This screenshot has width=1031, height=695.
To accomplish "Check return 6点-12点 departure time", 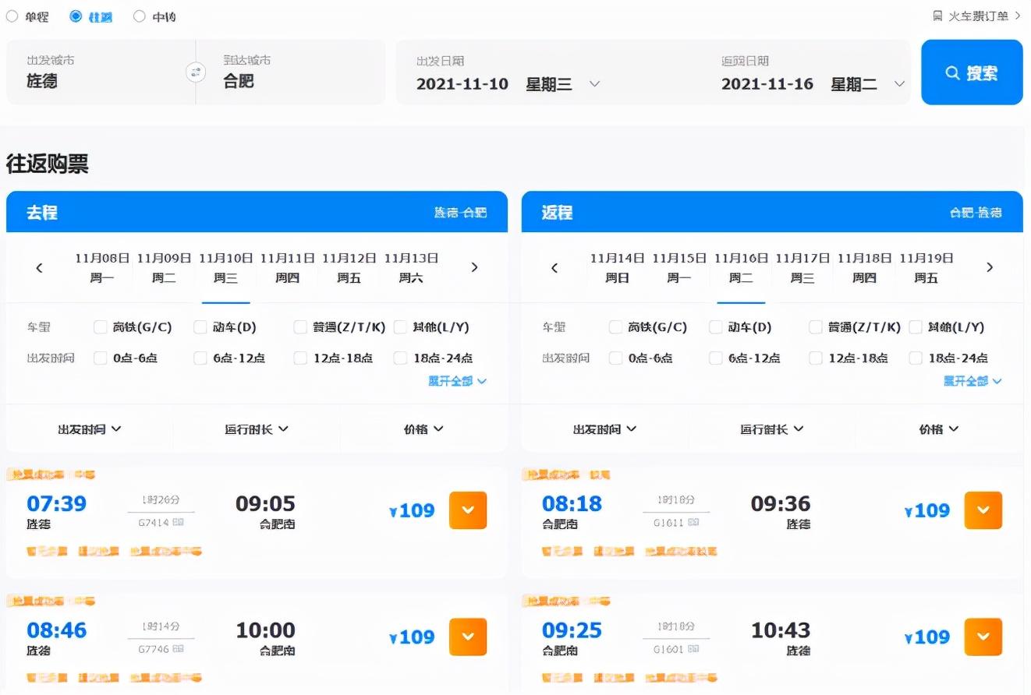I will pyautogui.click(x=716, y=358).
